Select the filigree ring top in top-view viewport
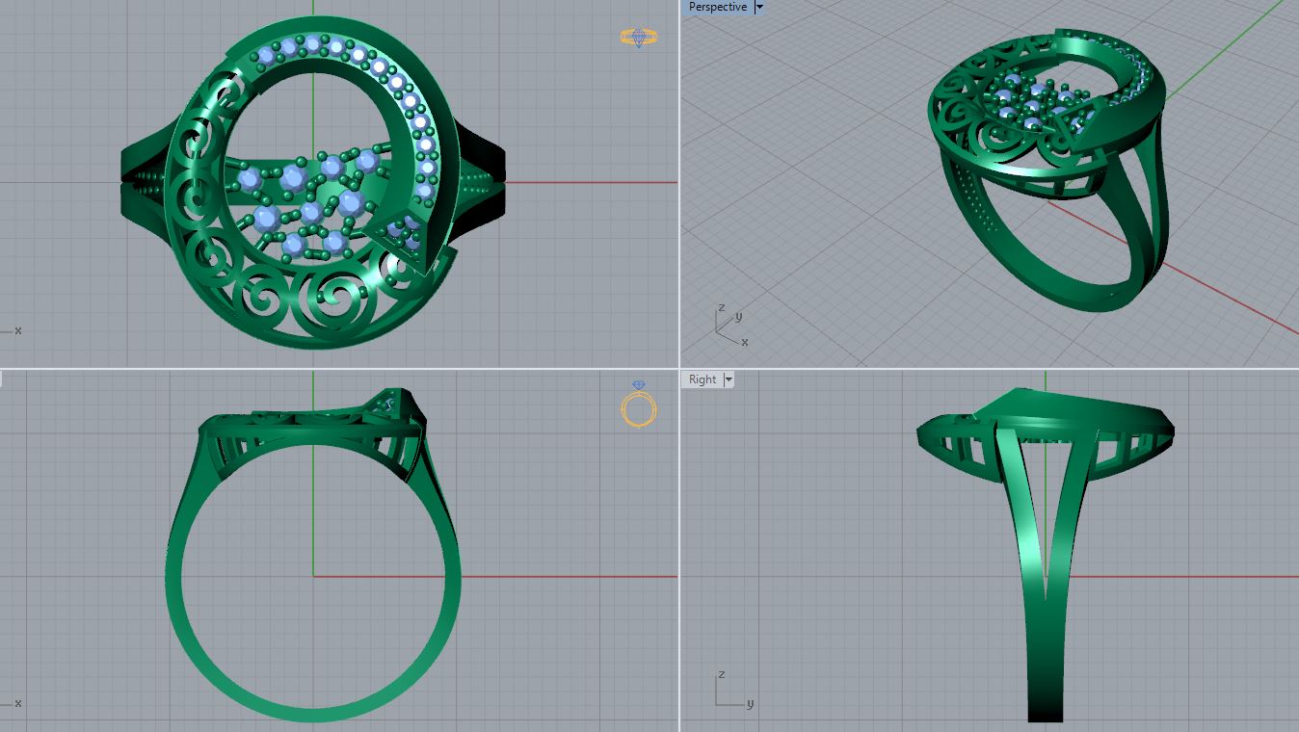The width and height of the screenshot is (1299, 732). (x=311, y=183)
